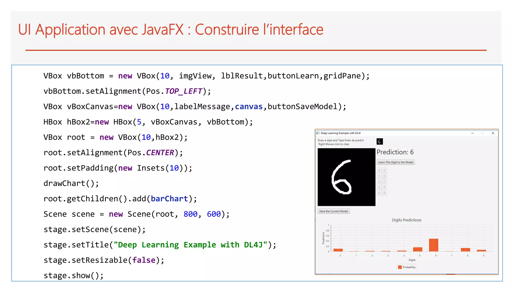
Task: Click the tallest bar for digit 6 in chart
Action: click(x=433, y=245)
